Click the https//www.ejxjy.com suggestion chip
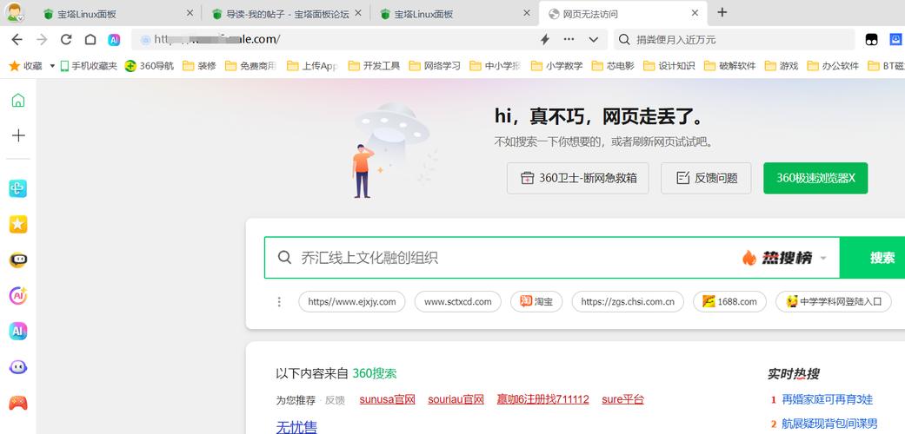Screen dimensions: 905x434 [x=351, y=301]
